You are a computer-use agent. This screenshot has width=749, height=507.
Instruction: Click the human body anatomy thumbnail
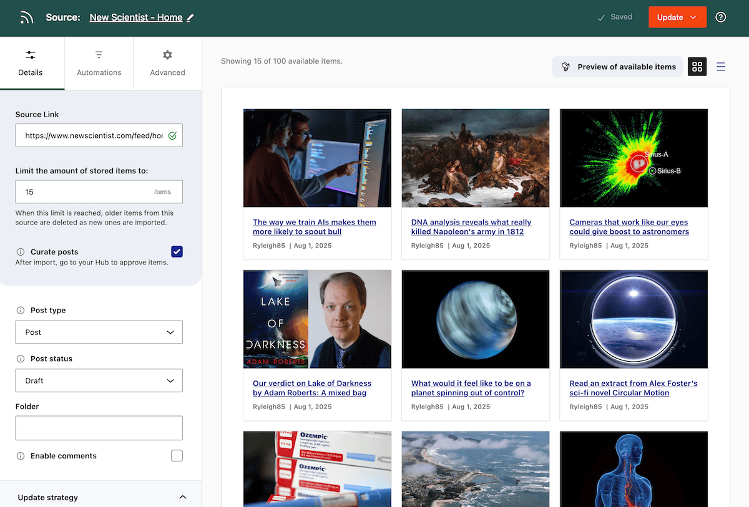point(634,469)
